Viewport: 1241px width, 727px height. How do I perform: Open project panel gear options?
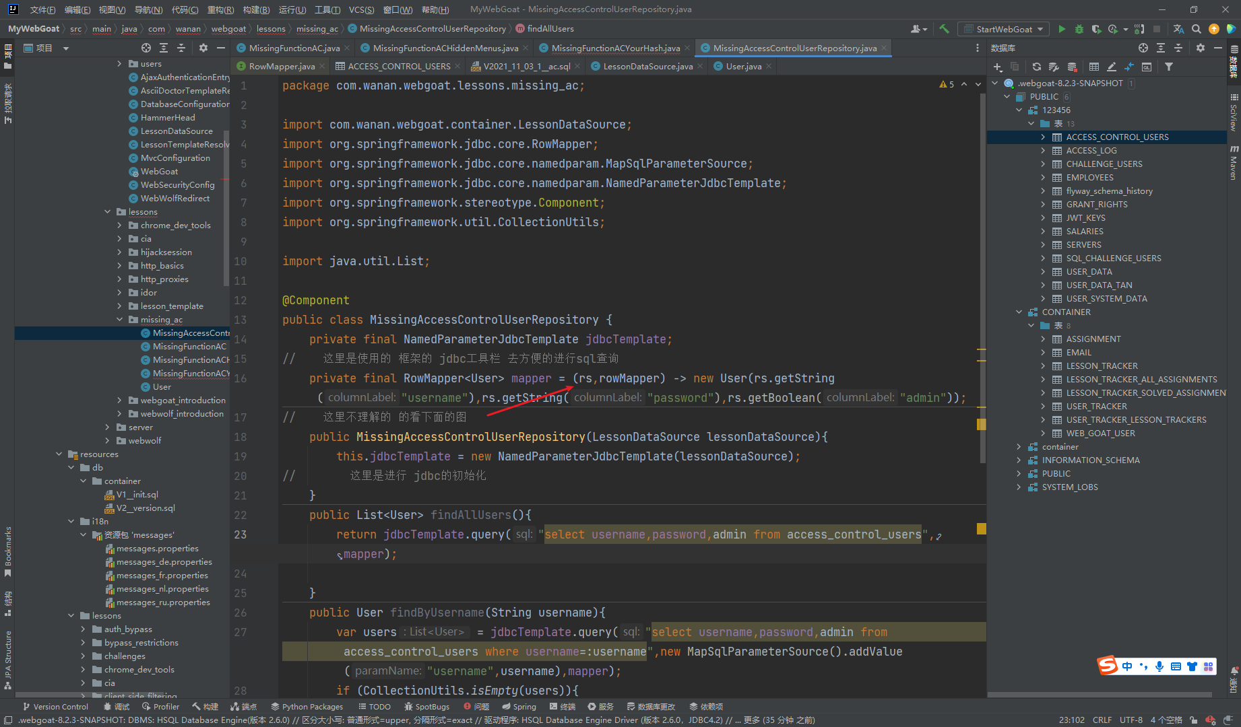(203, 48)
